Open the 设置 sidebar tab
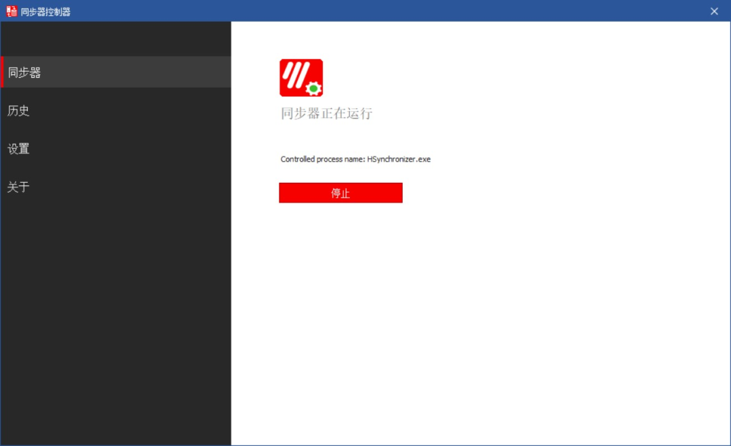This screenshot has width=731, height=446. pos(116,149)
